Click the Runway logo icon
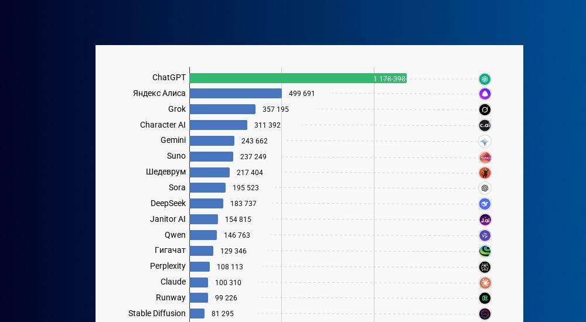 (x=485, y=298)
